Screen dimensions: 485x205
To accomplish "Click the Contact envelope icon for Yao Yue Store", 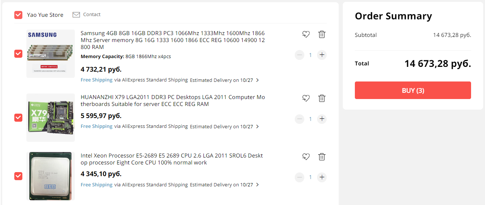I will tap(76, 15).
